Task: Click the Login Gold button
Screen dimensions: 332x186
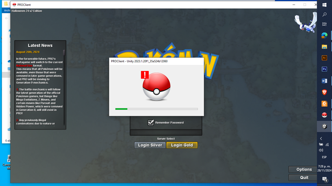Action: 182,145
